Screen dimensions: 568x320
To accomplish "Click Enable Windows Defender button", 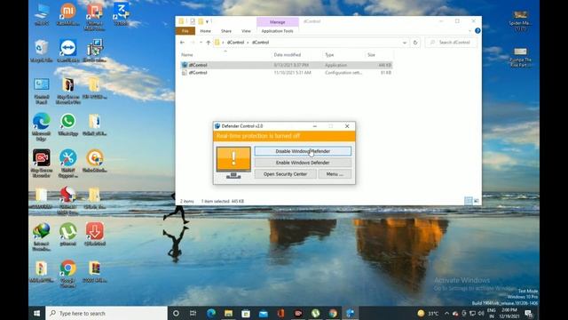I will pyautogui.click(x=303, y=163).
